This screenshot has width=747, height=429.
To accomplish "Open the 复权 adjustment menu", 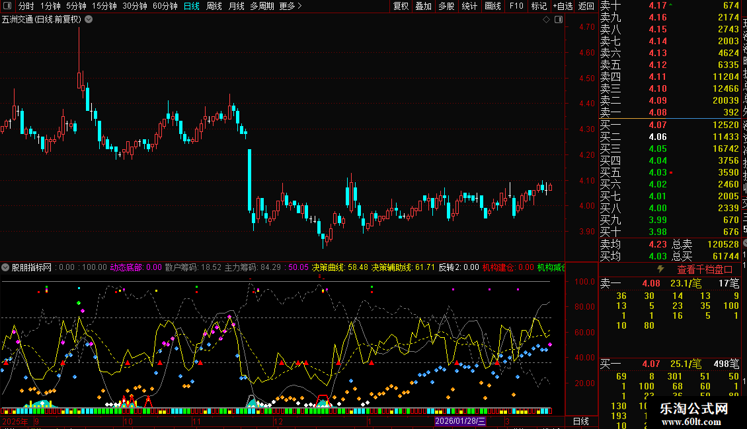I will [401, 6].
